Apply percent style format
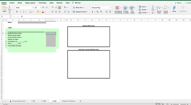This screenshot has width=191, height=105. pyautogui.click(x=97, y=12)
